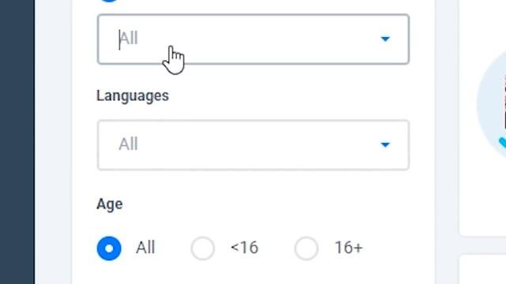Open the circular profile avatar on the right
506x284 pixels.
pos(492,103)
